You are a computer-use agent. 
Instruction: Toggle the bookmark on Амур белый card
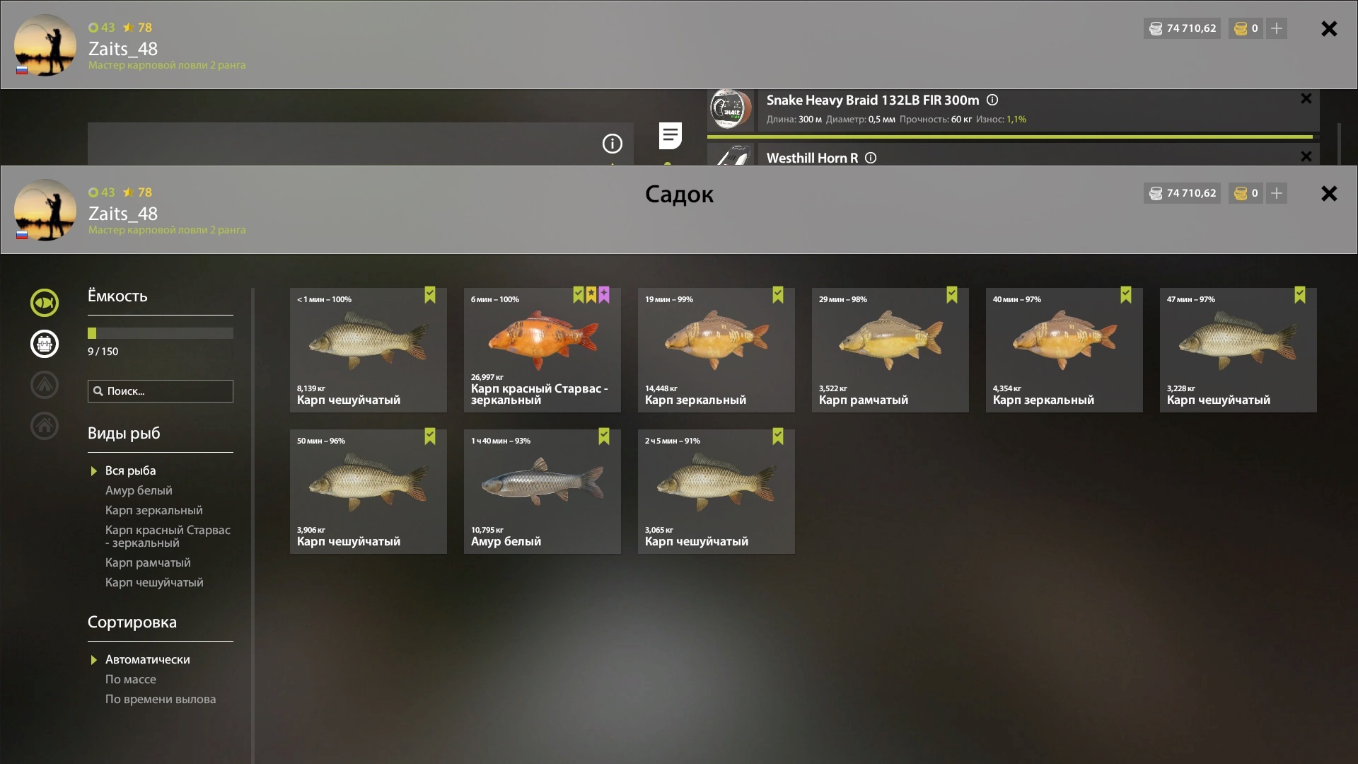click(604, 436)
